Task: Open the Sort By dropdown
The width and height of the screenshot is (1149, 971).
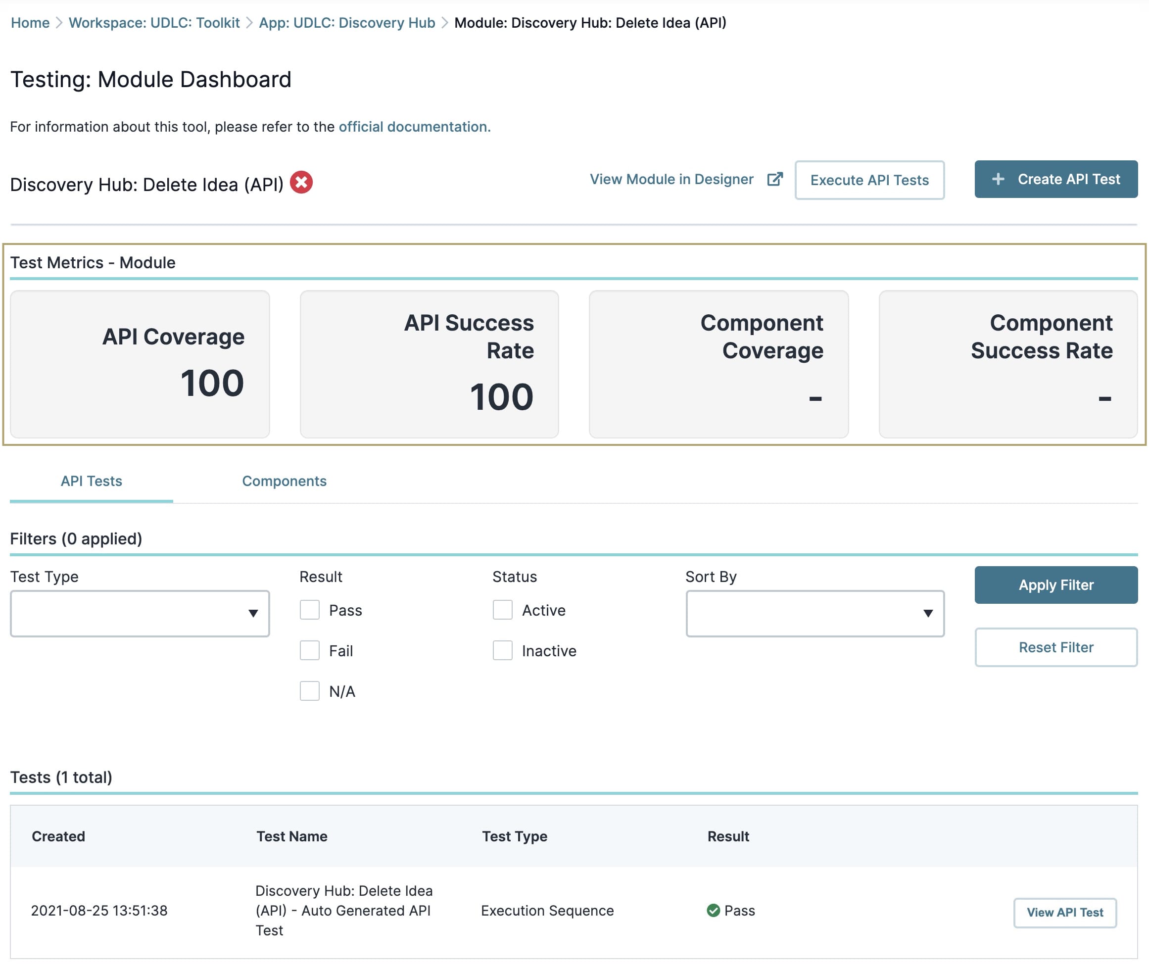Action: [x=815, y=614]
